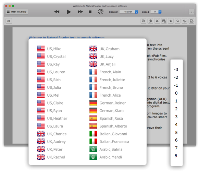The width and height of the screenshot is (198, 171).
Task: Choose the Spanish,Alberto voice
Action: pyautogui.click(x=108, y=126)
